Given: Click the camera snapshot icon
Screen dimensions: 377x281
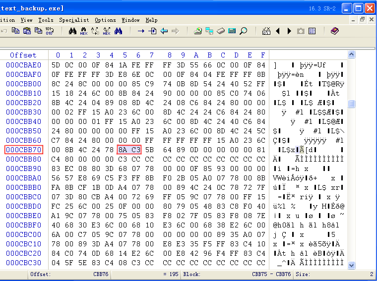Looking at the screenshot, I should click(x=301, y=31).
